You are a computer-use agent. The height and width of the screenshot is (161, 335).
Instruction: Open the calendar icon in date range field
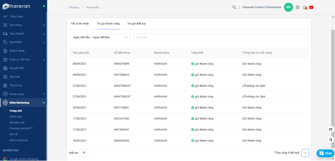pos(126,38)
